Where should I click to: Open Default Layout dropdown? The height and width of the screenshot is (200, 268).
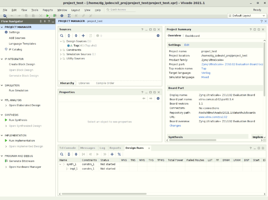[x=247, y=16]
